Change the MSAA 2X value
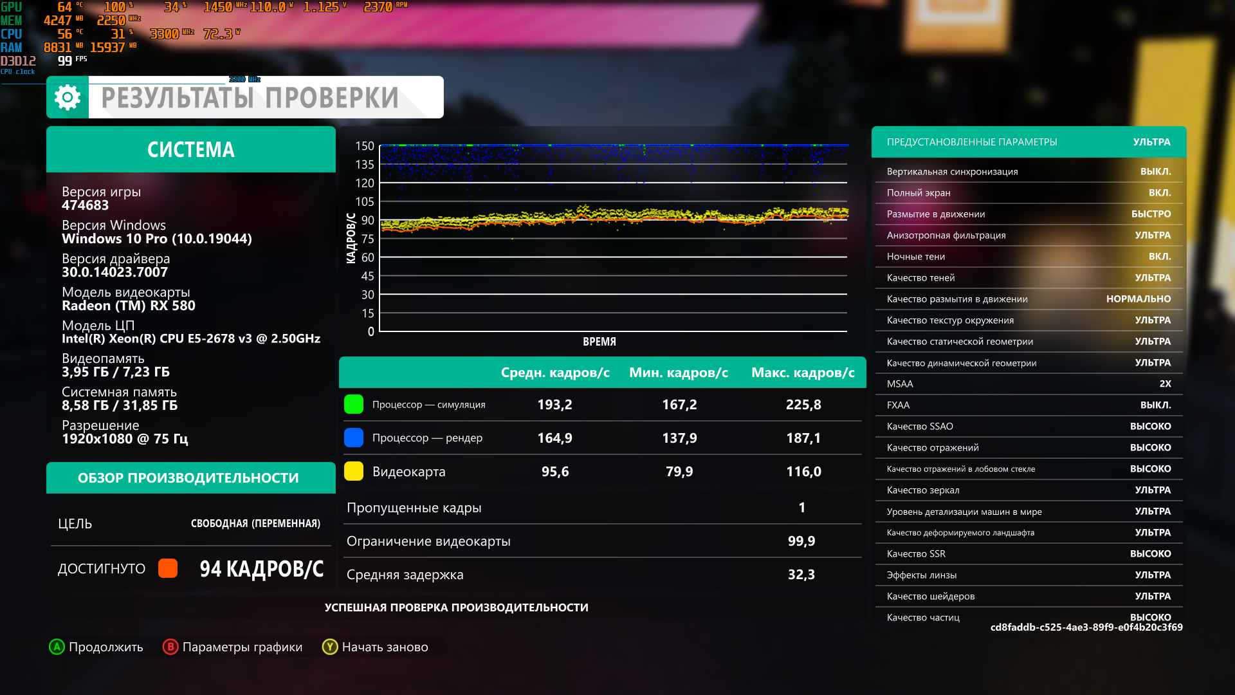This screenshot has height=695, width=1235. tap(1165, 384)
